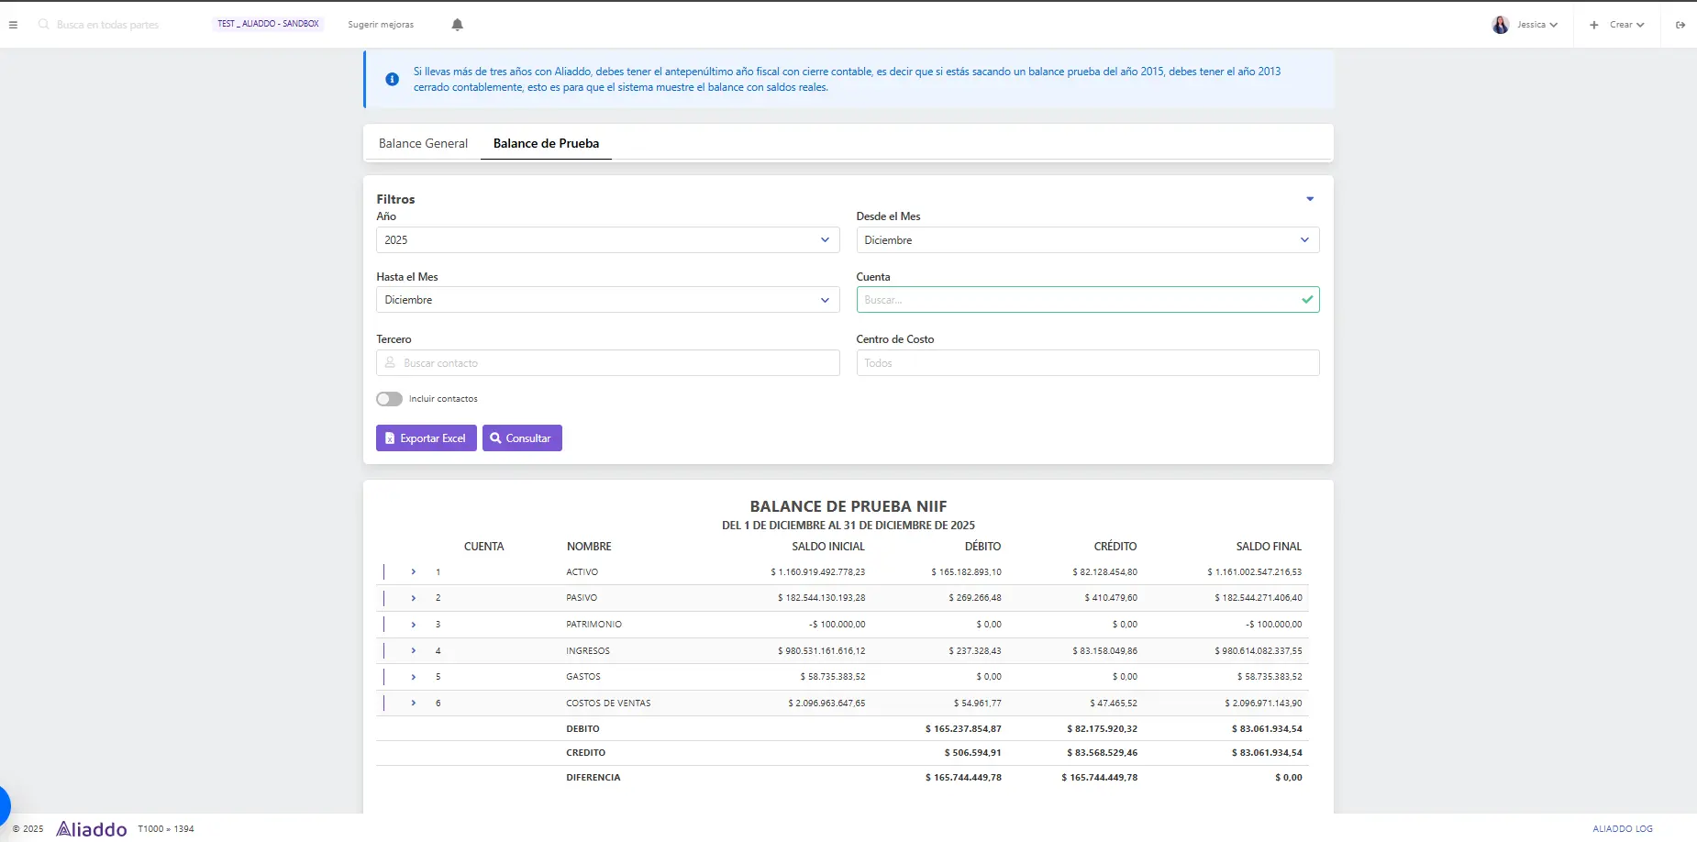This screenshot has width=1697, height=842.
Task: Open the Crear menu
Action: tap(1619, 25)
